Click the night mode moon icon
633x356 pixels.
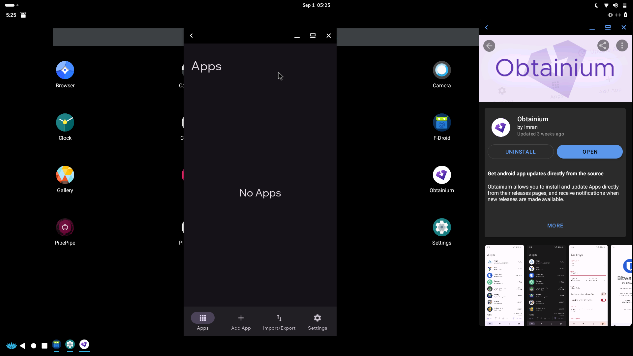coord(597,5)
